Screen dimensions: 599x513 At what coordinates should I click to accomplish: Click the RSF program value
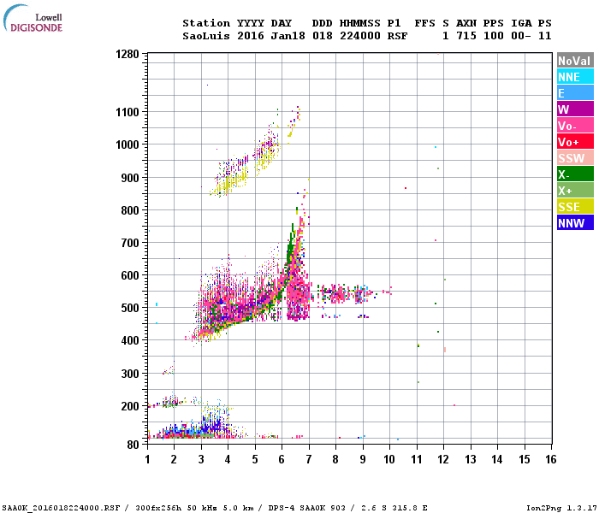pos(397,36)
